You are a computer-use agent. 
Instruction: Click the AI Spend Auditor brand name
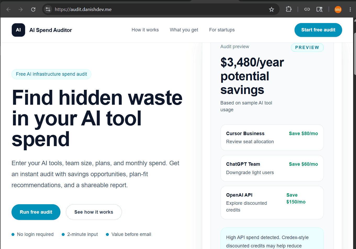pos(51,30)
